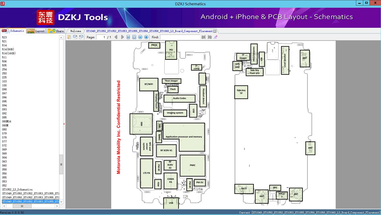This screenshot has width=381, height=215.
Task: Select the 068 list entry
Action: [x=4, y=153]
